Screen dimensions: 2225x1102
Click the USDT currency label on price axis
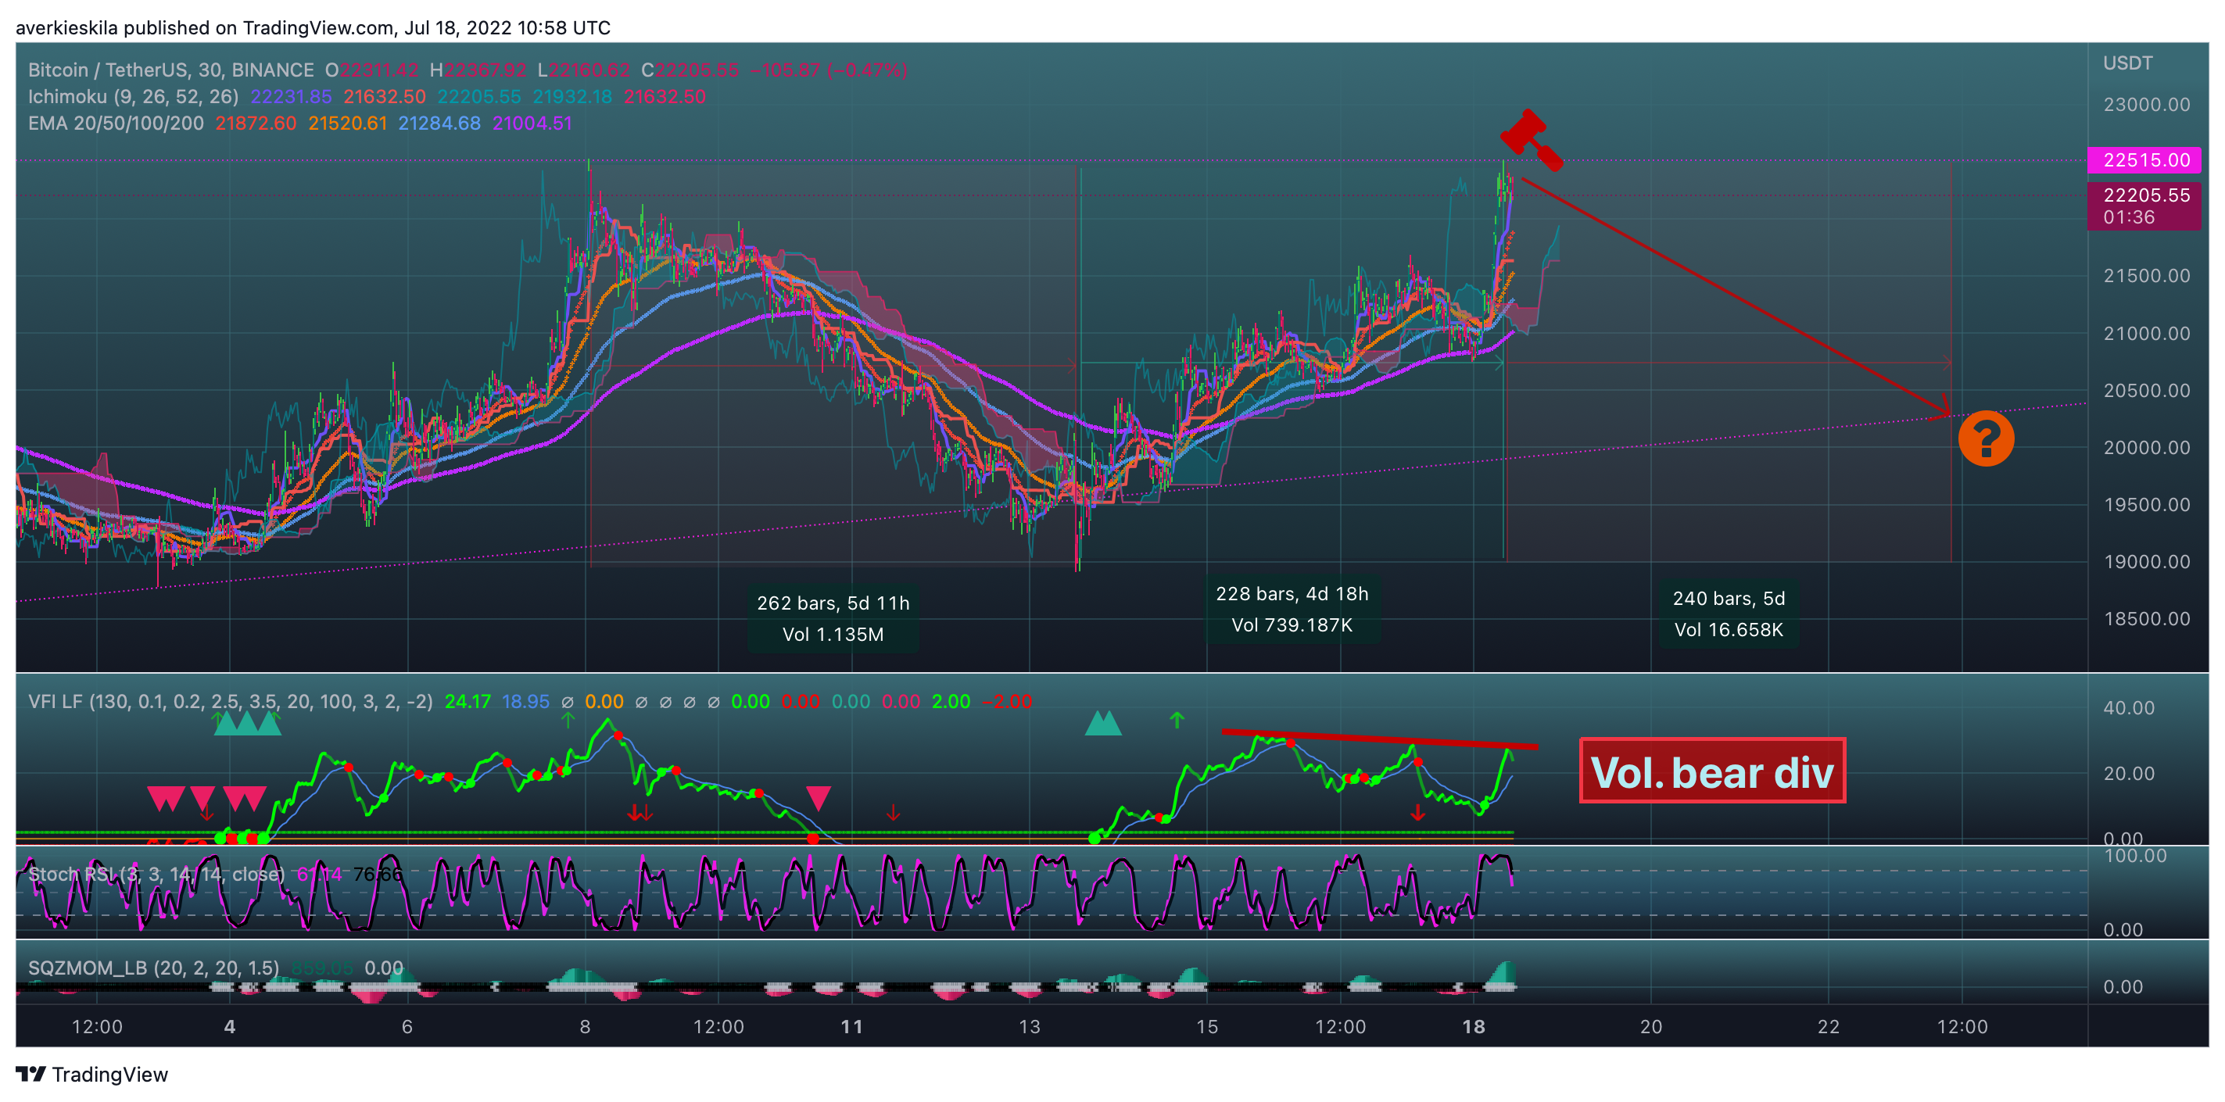[x=2127, y=63]
